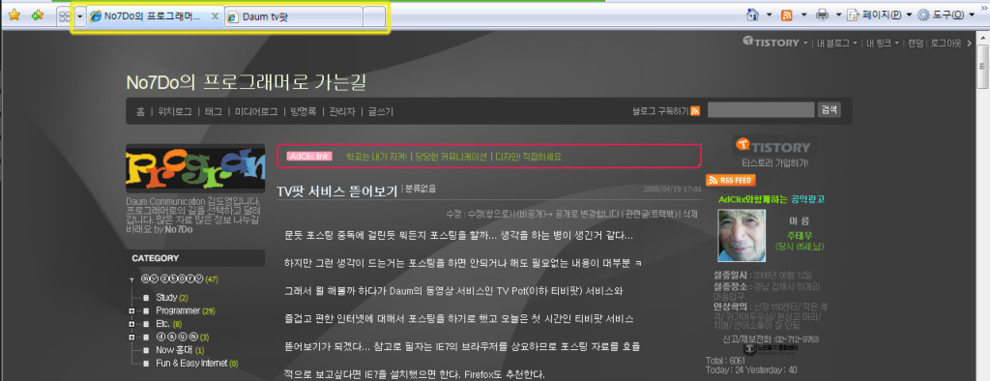Open the Favorites Center star icon
The height and width of the screenshot is (381, 990).
14,15
